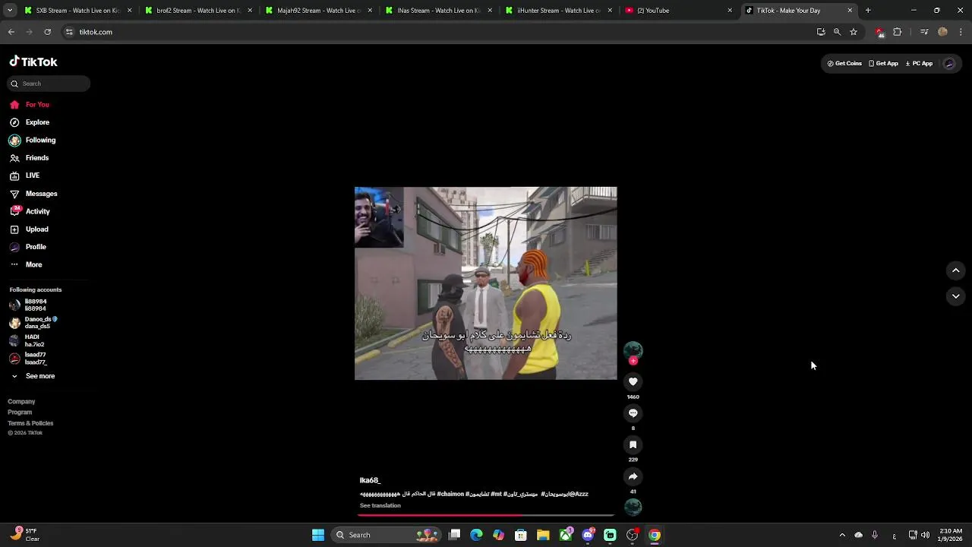Open the spinning sound disc below share
This screenshot has height=547, width=972.
pos(633,507)
